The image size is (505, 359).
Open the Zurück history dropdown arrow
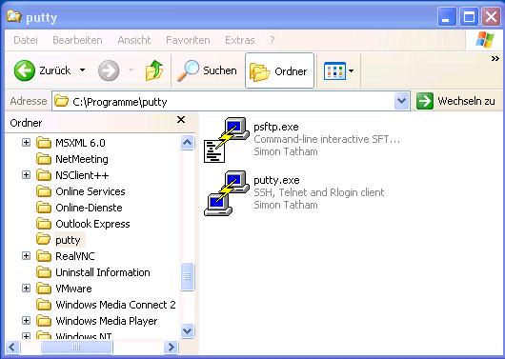[83, 70]
